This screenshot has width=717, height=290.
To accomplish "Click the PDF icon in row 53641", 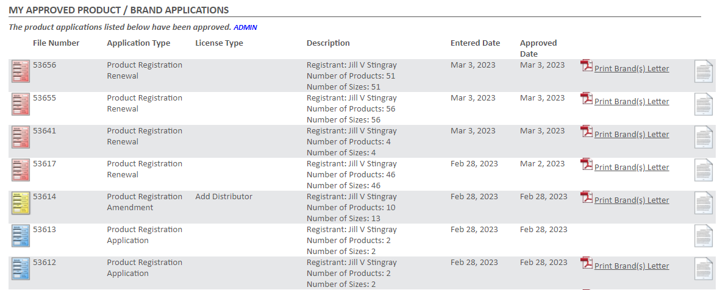I will click(587, 132).
